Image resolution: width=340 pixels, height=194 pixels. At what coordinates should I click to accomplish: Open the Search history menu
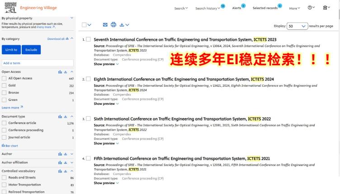tap(208, 8)
